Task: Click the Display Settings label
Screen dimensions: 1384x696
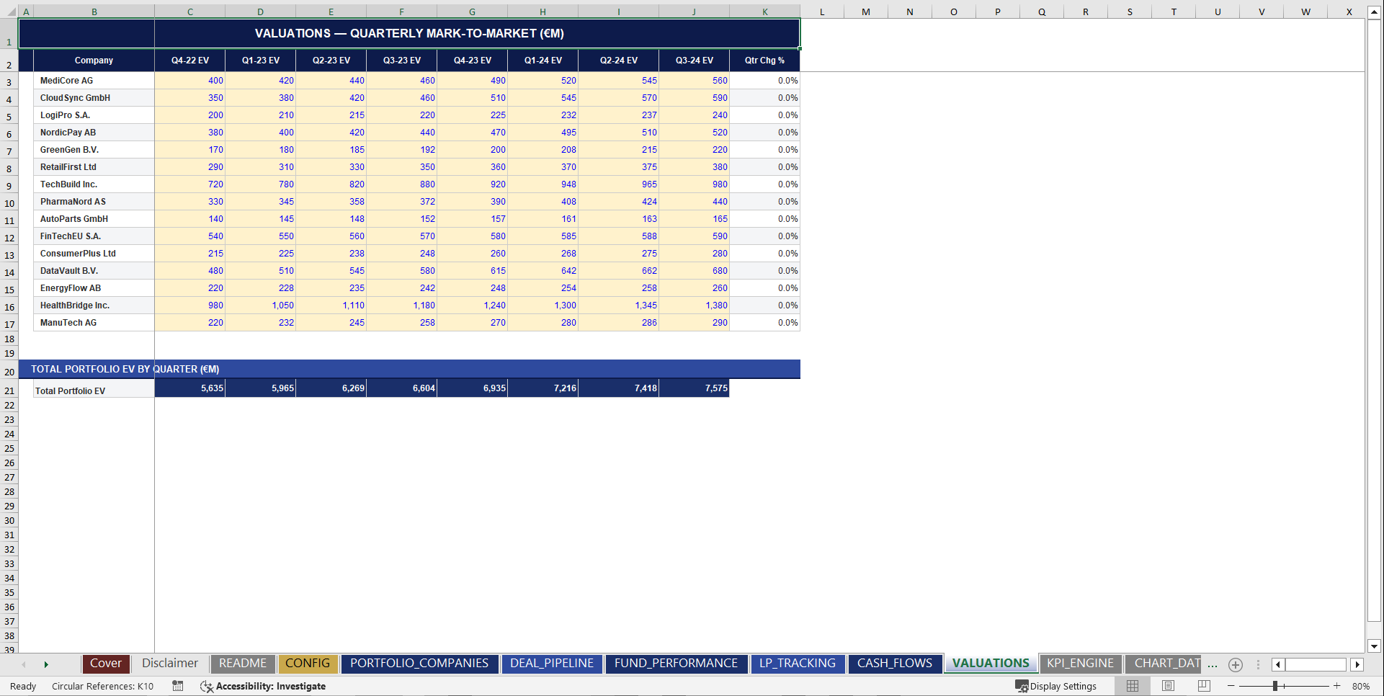Action: pos(1063,686)
